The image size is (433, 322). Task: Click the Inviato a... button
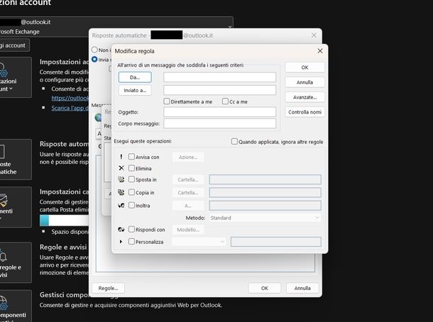tap(135, 90)
